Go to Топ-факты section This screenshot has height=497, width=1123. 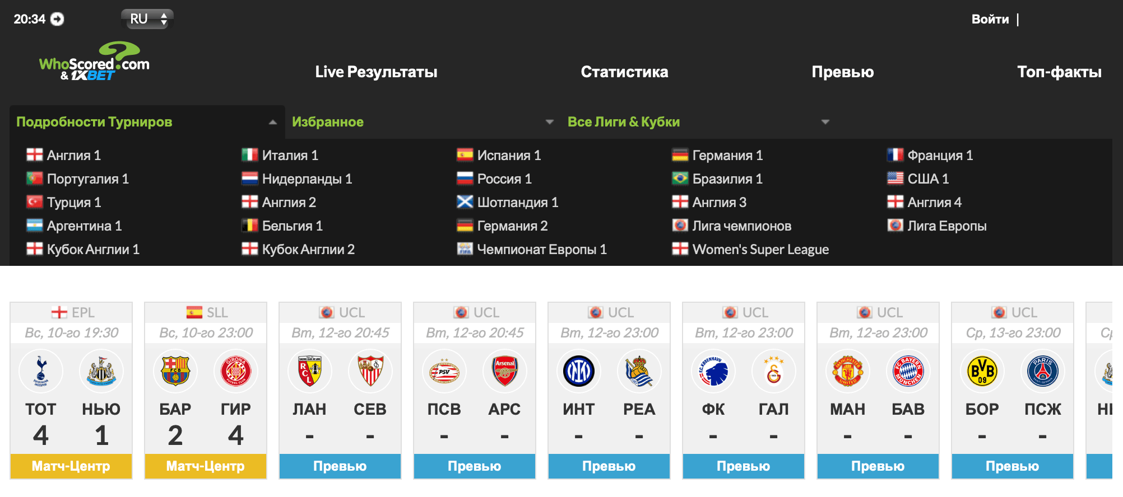(1059, 72)
